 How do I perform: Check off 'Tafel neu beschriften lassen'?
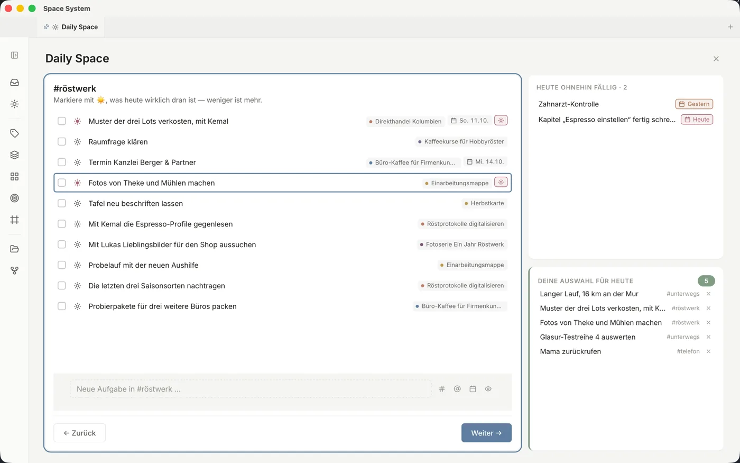point(62,203)
